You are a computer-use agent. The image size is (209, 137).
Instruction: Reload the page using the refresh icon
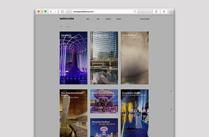135,11
